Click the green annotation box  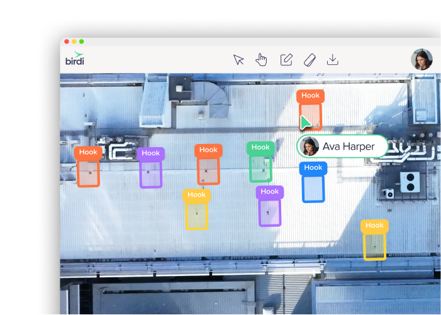pyautogui.click(x=260, y=168)
